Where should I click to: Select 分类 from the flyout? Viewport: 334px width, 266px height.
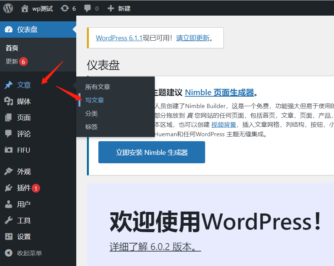(92, 113)
